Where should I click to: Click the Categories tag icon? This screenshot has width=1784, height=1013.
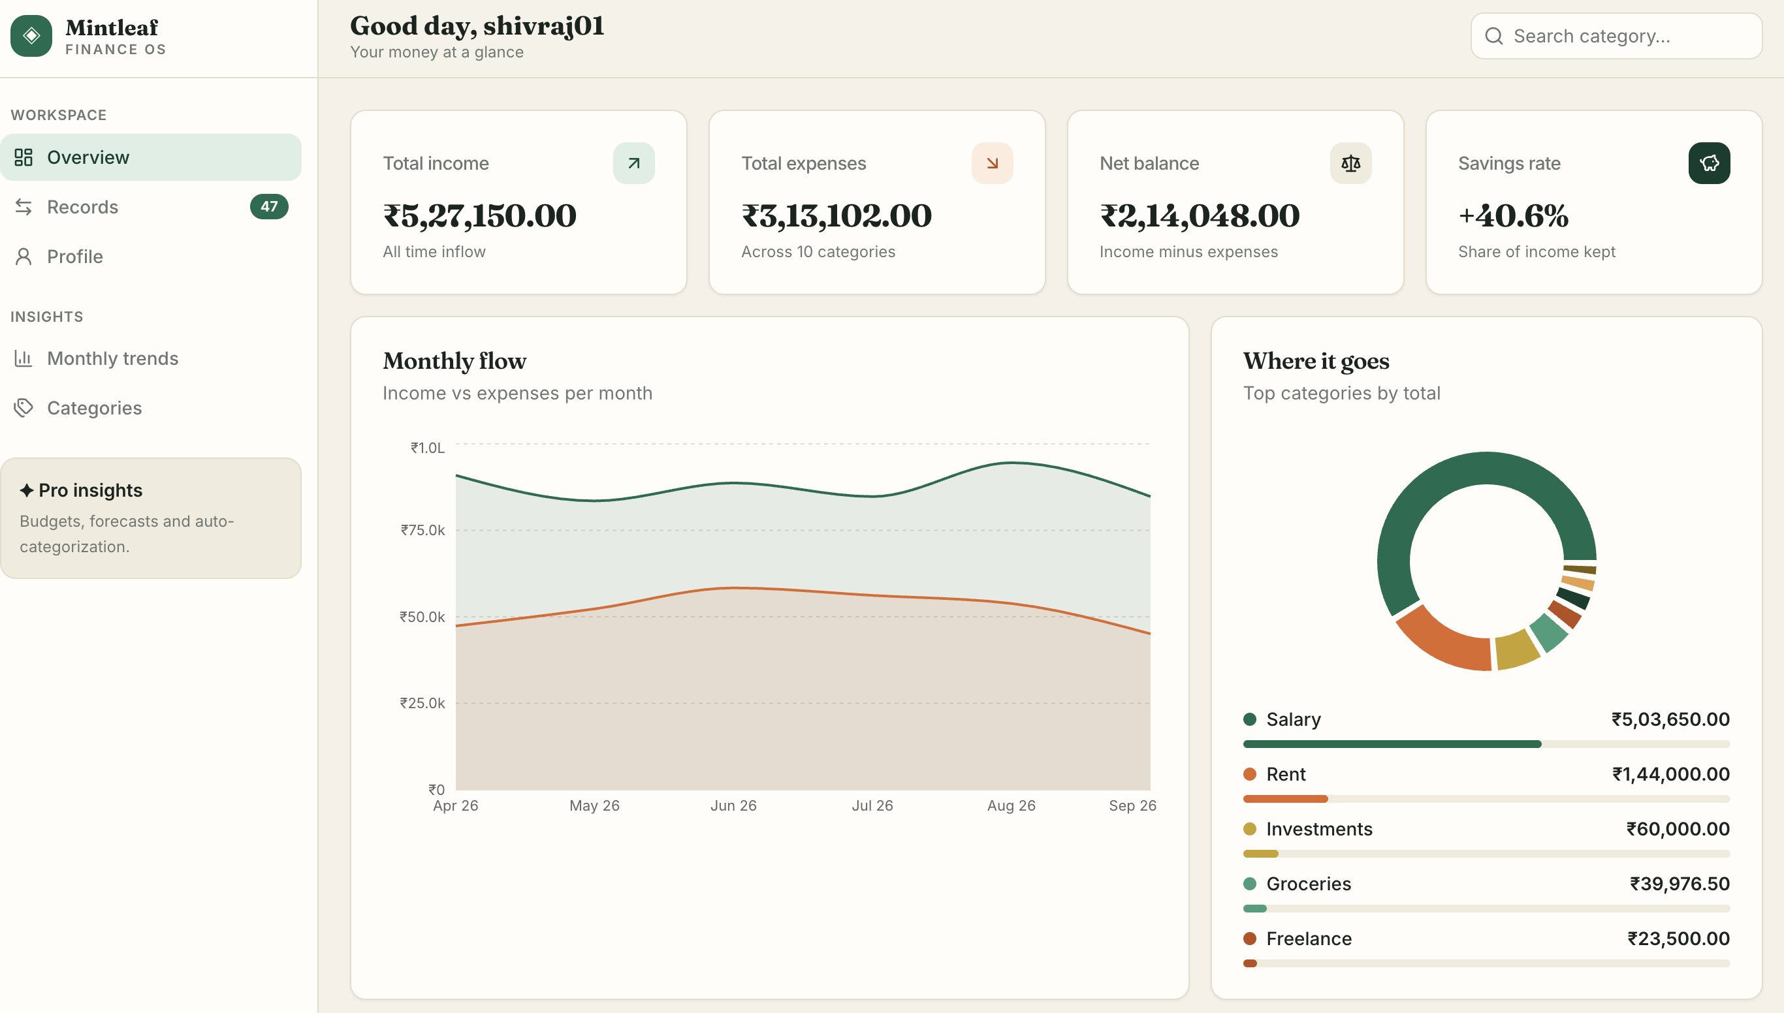(x=24, y=408)
